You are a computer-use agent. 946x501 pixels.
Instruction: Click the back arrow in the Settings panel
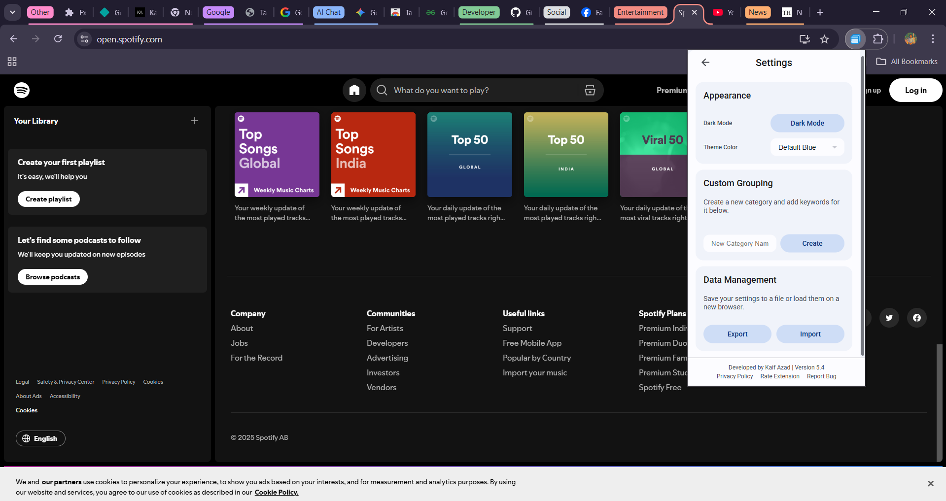(x=705, y=62)
